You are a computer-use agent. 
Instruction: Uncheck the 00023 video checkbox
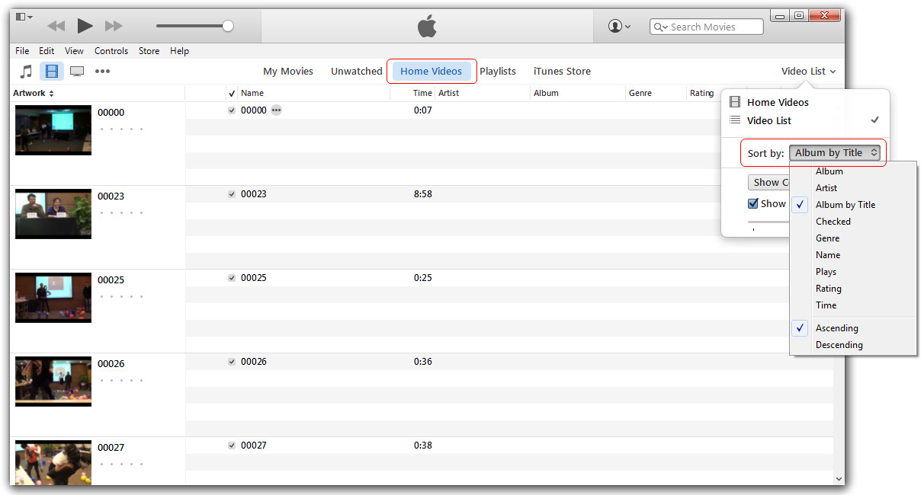point(232,194)
